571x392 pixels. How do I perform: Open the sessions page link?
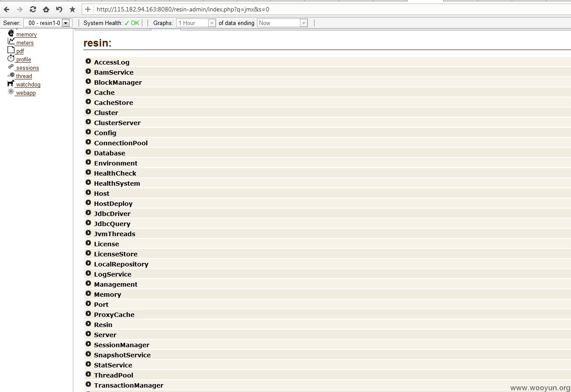pos(28,68)
